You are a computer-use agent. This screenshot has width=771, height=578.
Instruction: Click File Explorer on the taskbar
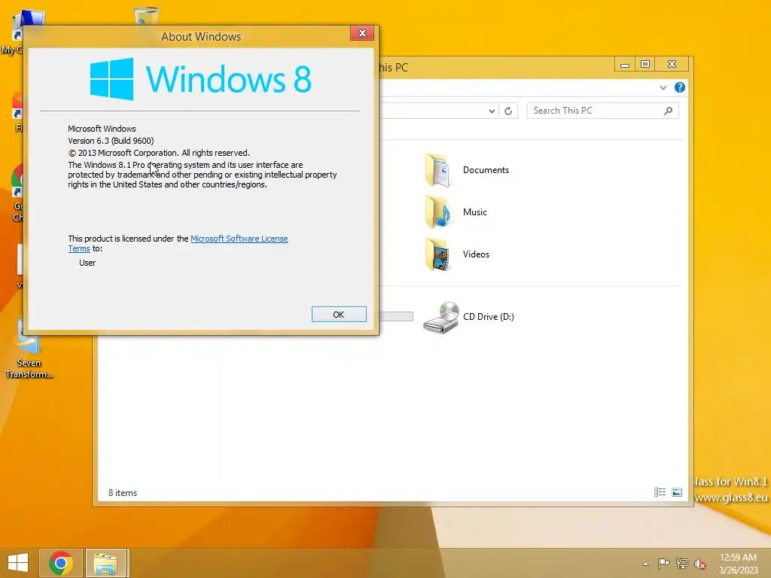coord(105,564)
